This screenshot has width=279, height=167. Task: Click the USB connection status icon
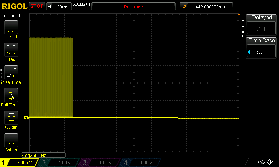click(x=261, y=162)
